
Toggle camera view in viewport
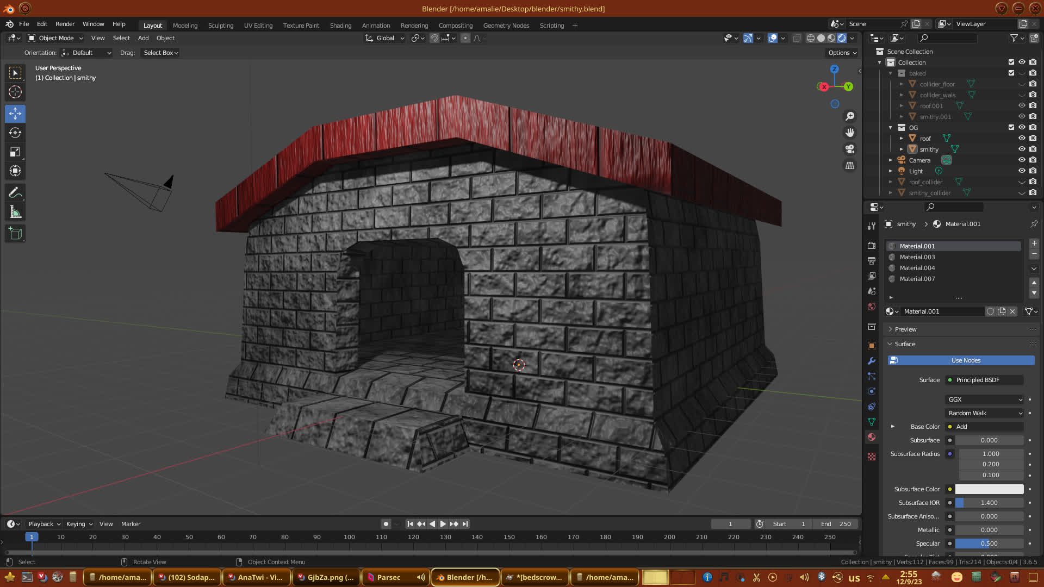[850, 149]
